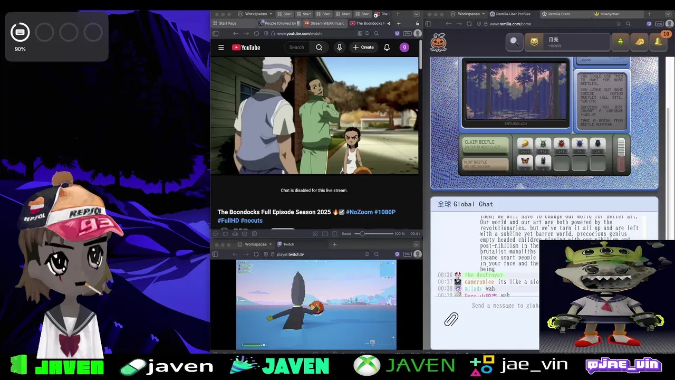Adjust the page zoom slider
The image size is (675, 380).
pyautogui.click(x=373, y=234)
